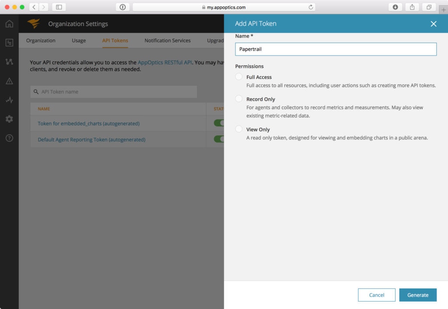Open Token for embedded_charts link
Screen dimensions: 448x309
point(88,124)
